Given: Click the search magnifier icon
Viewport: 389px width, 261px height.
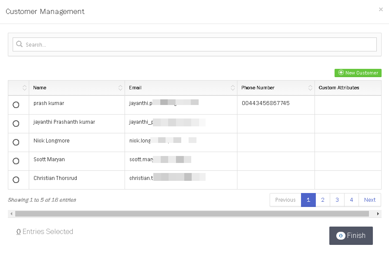Looking at the screenshot, I should [x=19, y=44].
